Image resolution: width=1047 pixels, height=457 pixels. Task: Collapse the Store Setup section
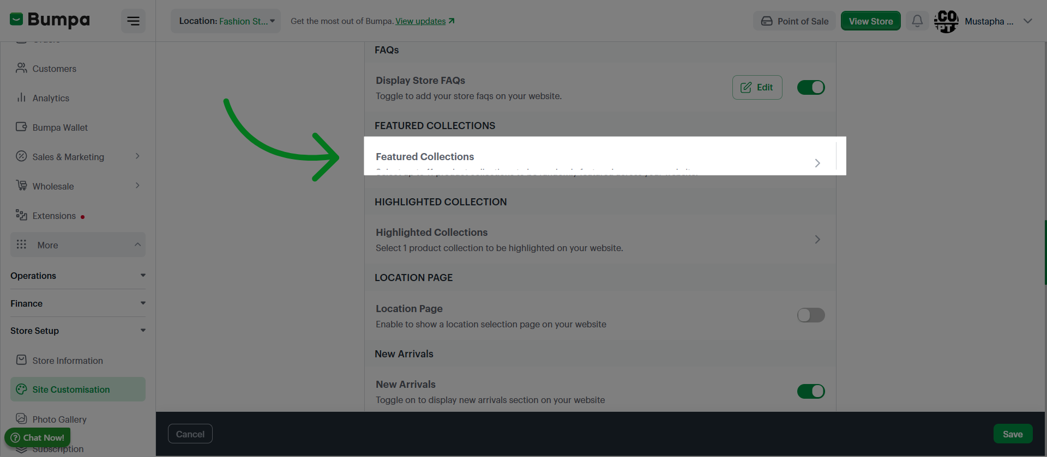[78, 331]
